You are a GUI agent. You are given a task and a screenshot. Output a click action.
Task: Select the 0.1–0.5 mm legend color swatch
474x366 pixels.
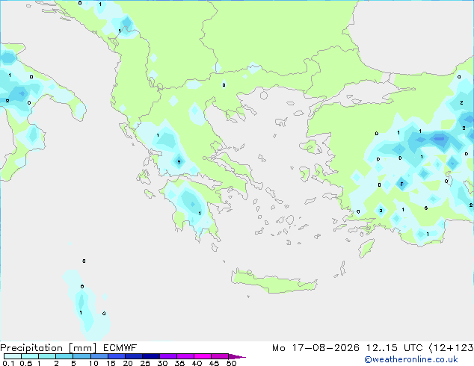click(13, 356)
